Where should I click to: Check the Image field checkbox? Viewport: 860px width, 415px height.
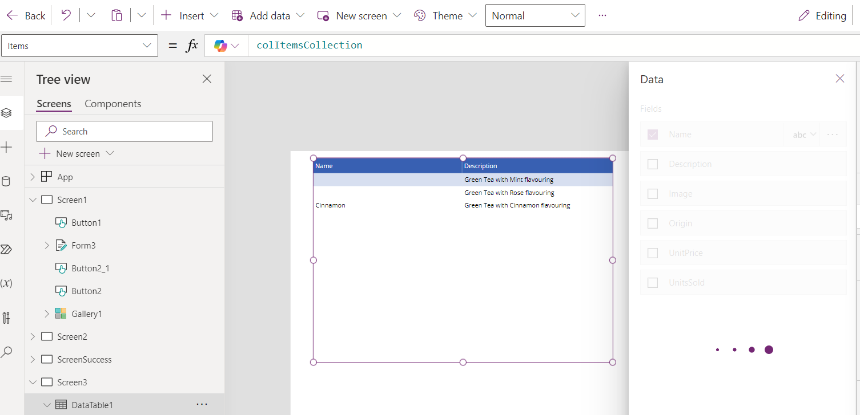[653, 194]
